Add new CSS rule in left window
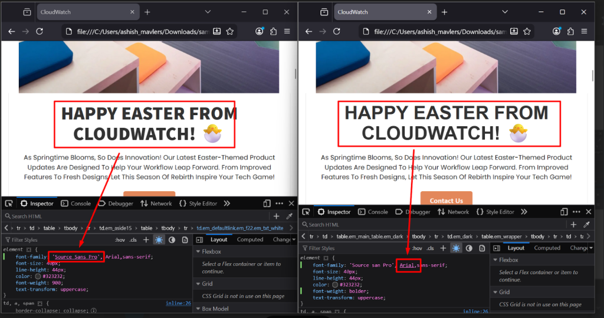The image size is (604, 318). tap(146, 240)
